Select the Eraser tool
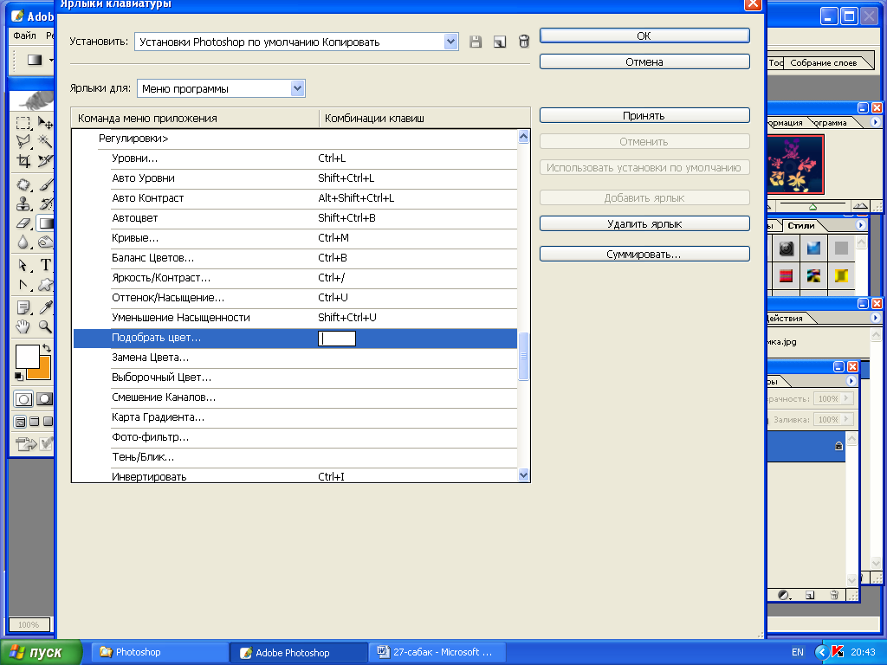This screenshot has height=665, width=887. click(x=23, y=223)
